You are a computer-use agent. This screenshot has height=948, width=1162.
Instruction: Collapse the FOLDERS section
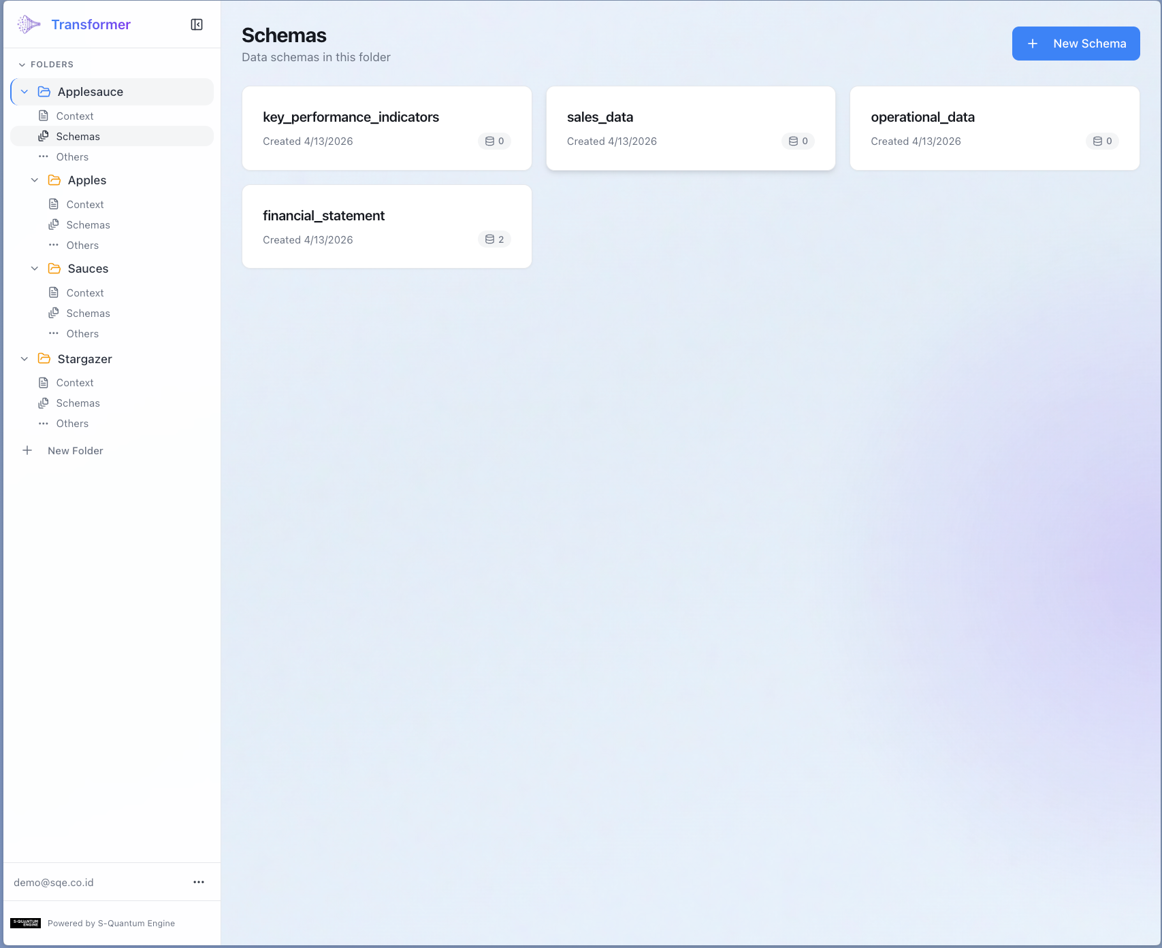22,65
